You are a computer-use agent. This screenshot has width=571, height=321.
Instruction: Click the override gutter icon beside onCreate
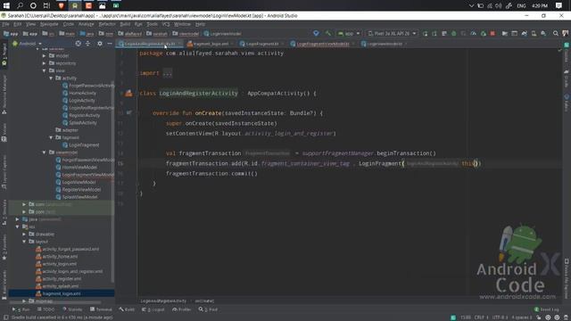[128, 113]
